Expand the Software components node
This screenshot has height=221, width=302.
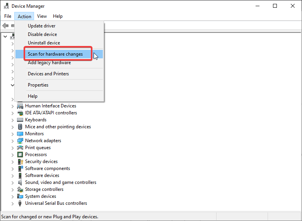point(12,168)
